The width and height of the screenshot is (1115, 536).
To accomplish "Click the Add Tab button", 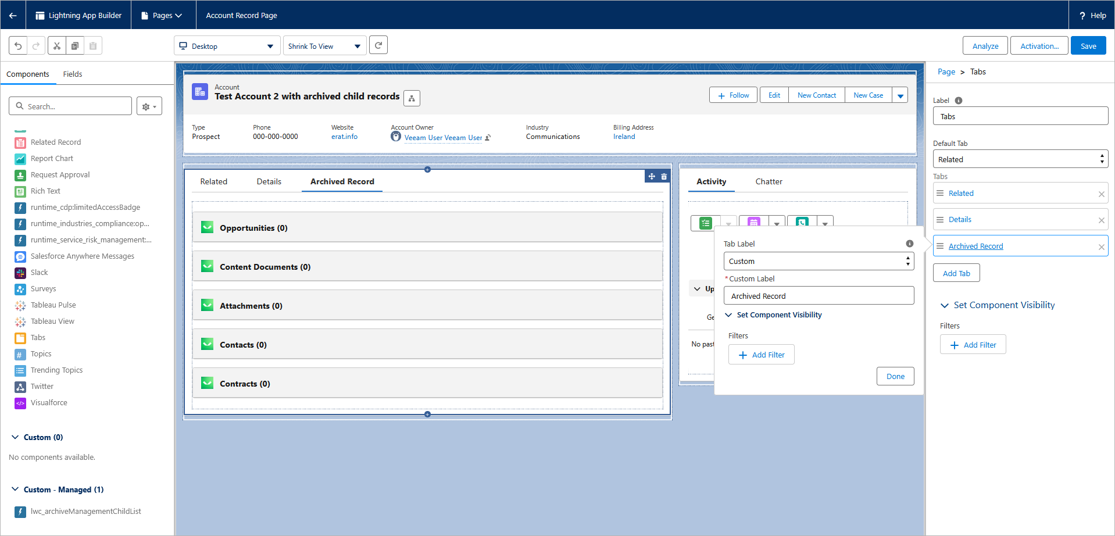I will pyautogui.click(x=956, y=273).
